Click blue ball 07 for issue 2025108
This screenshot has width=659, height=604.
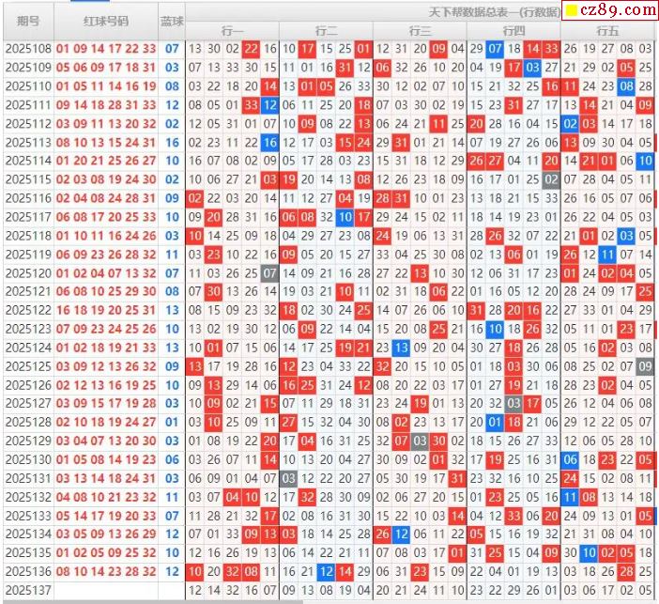tap(172, 48)
